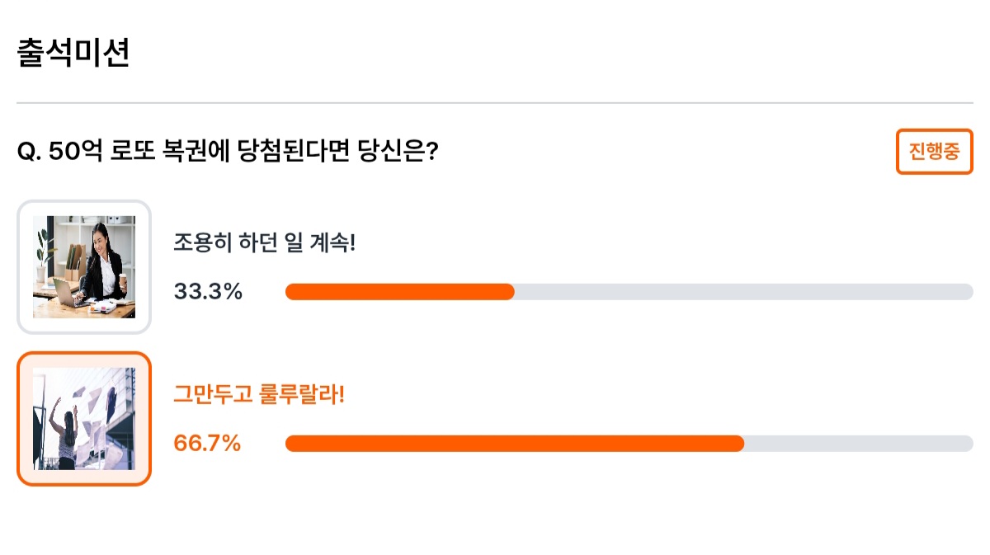Click the 66.7% result percentage

click(207, 443)
